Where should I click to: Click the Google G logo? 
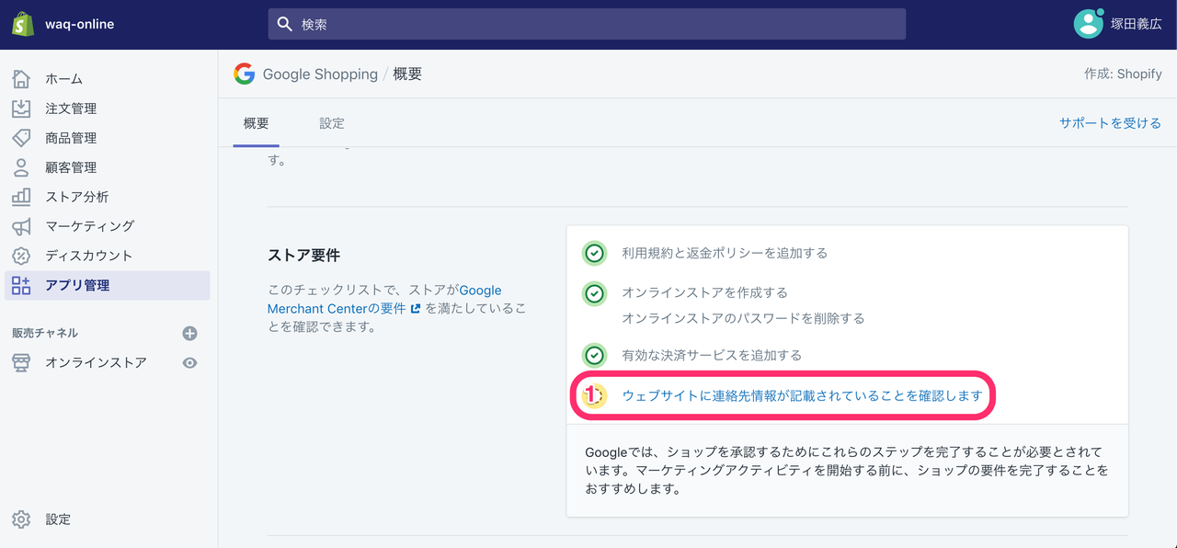(244, 74)
